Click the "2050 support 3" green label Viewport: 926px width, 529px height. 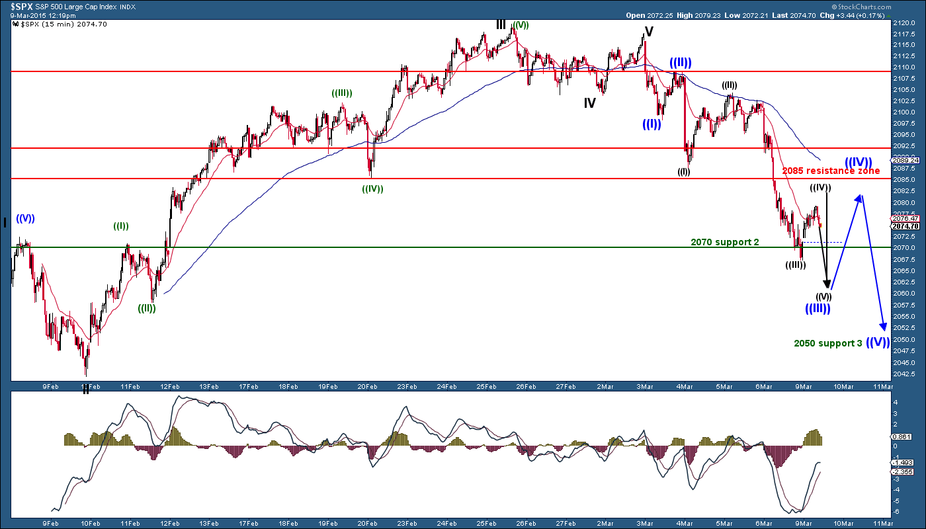click(x=827, y=343)
